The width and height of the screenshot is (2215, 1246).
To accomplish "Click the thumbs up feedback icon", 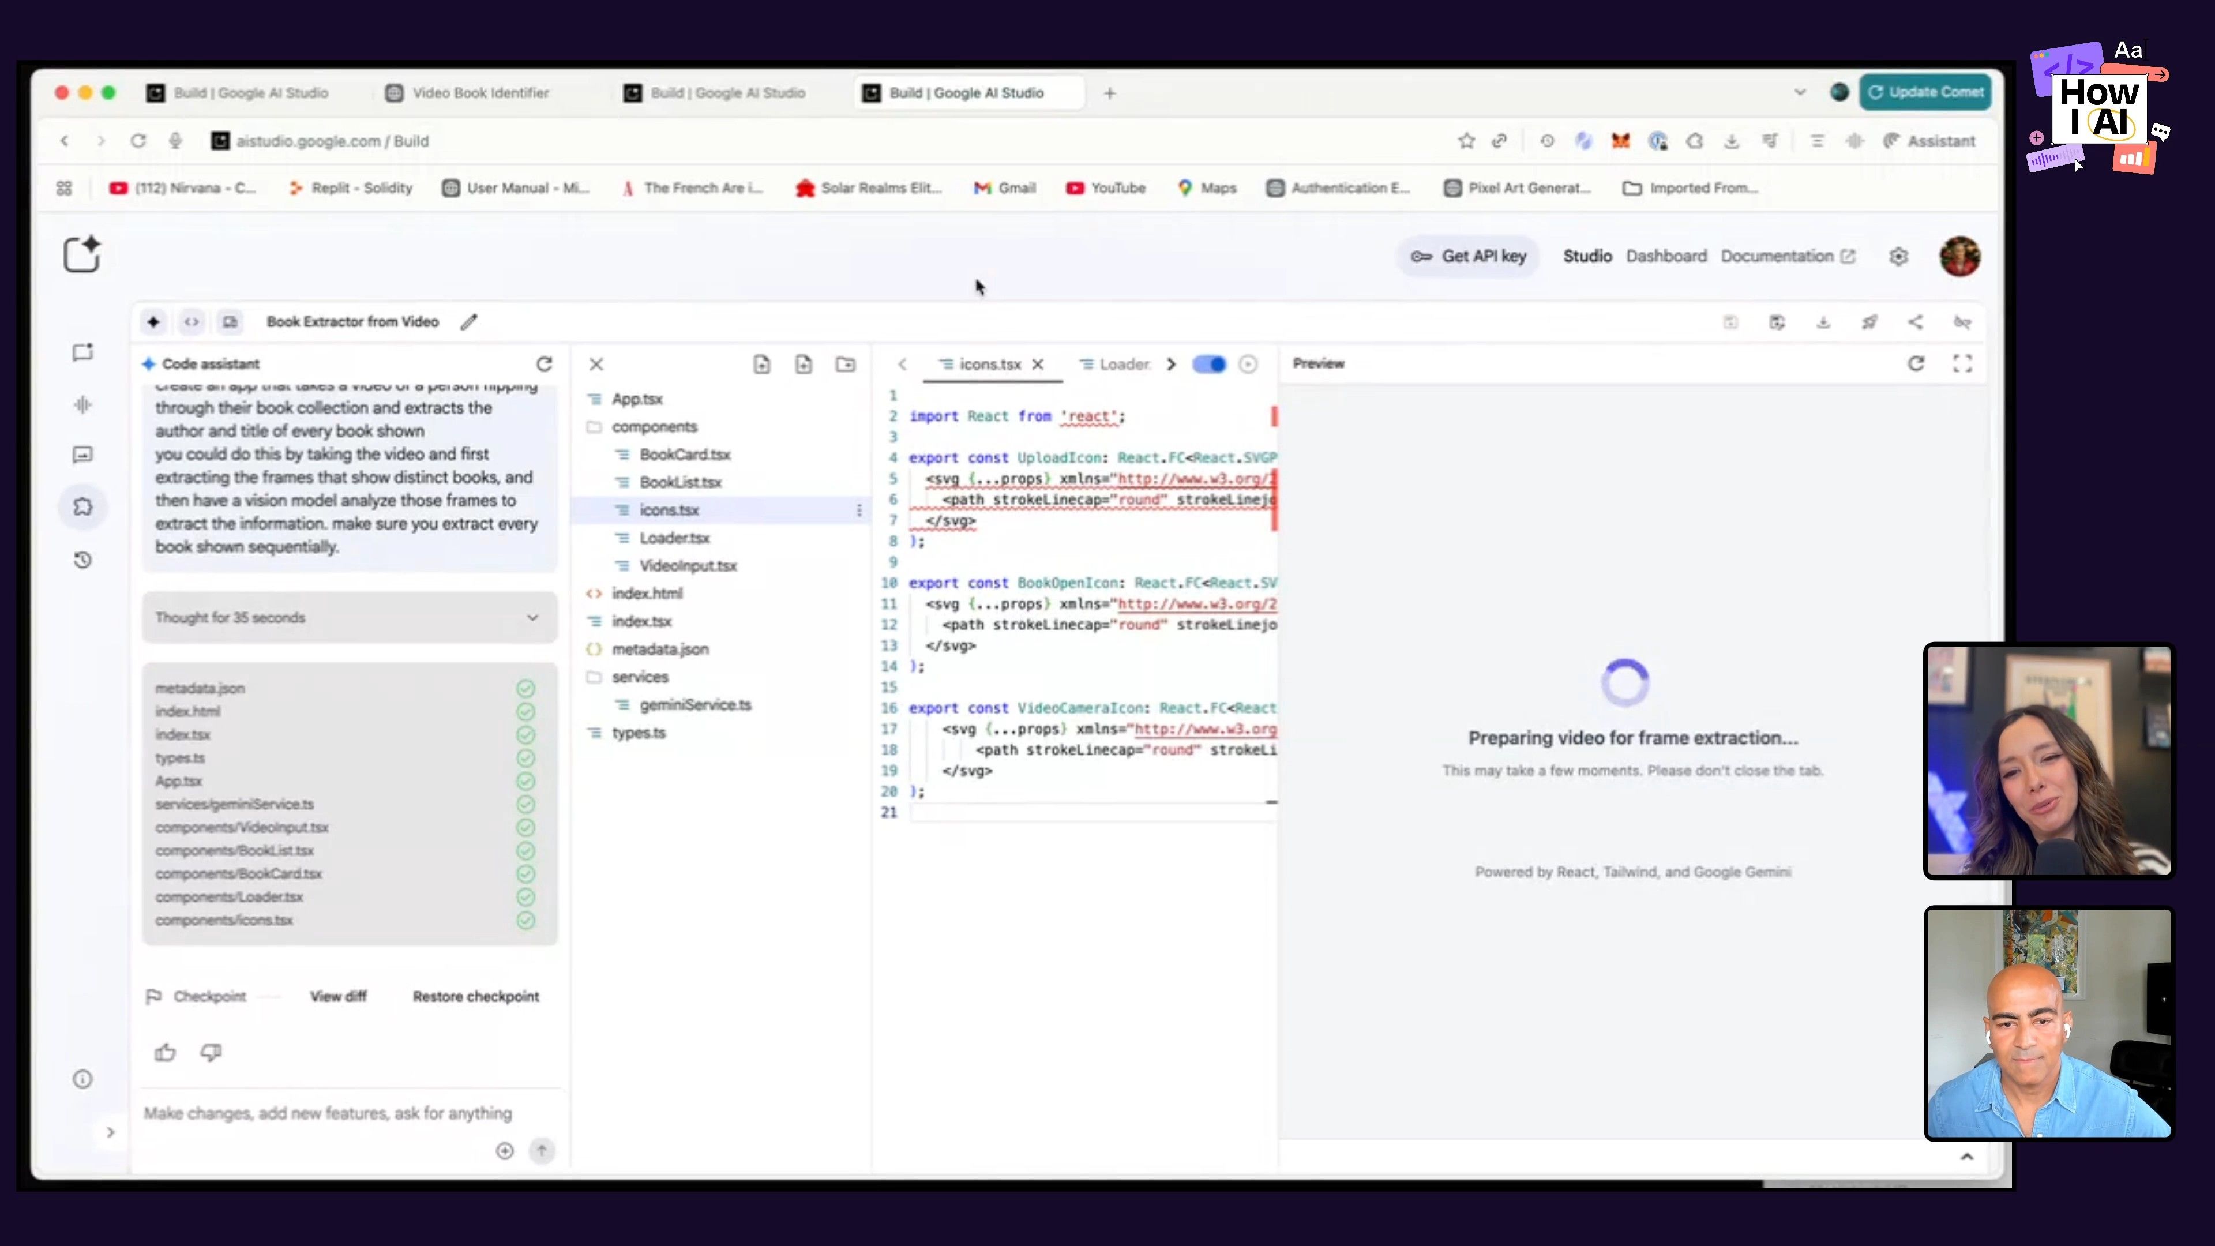I will [165, 1053].
